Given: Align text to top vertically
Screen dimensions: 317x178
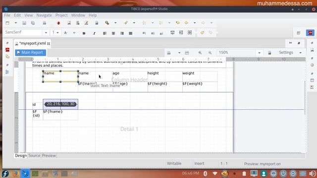Looking at the screenshot, I should tap(144, 33).
